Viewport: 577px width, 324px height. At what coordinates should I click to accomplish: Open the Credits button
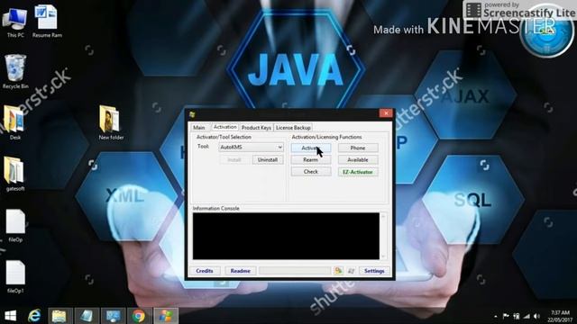pyautogui.click(x=205, y=271)
